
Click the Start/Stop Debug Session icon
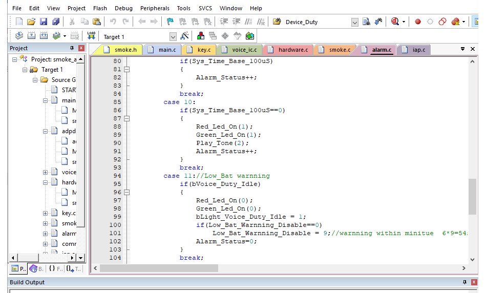pyautogui.click(x=395, y=22)
